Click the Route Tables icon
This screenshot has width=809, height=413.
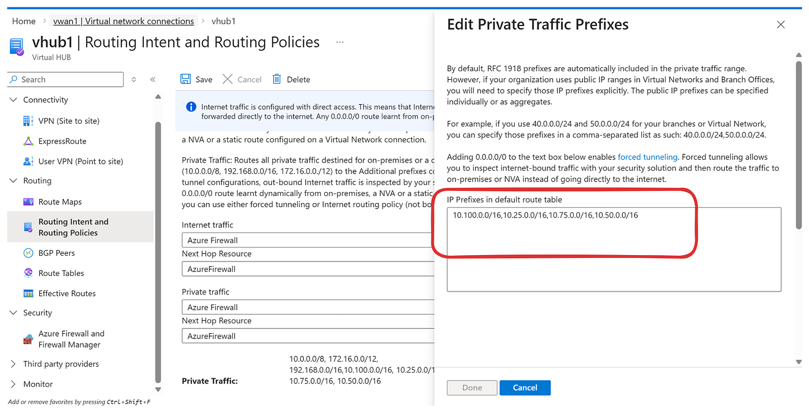point(28,273)
